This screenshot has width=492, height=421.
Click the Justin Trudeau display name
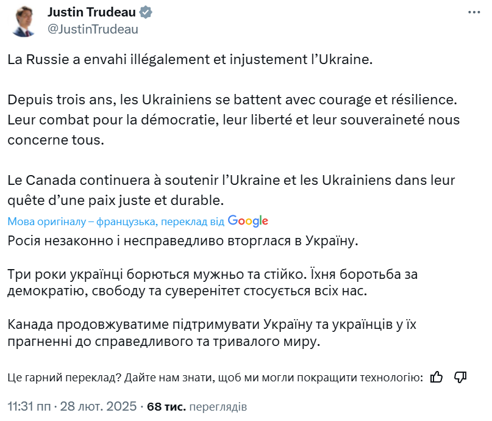tap(92, 13)
